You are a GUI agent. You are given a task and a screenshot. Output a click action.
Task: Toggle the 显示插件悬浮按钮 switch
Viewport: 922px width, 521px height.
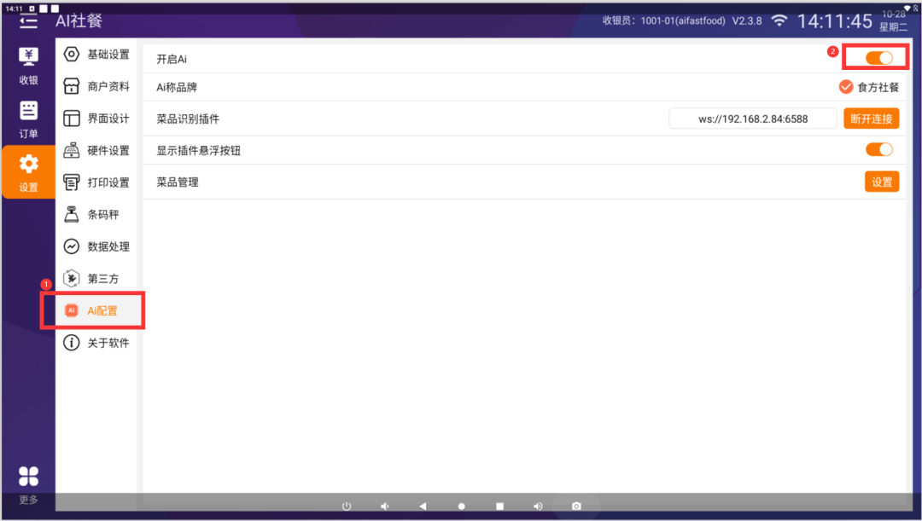pyautogui.click(x=878, y=149)
